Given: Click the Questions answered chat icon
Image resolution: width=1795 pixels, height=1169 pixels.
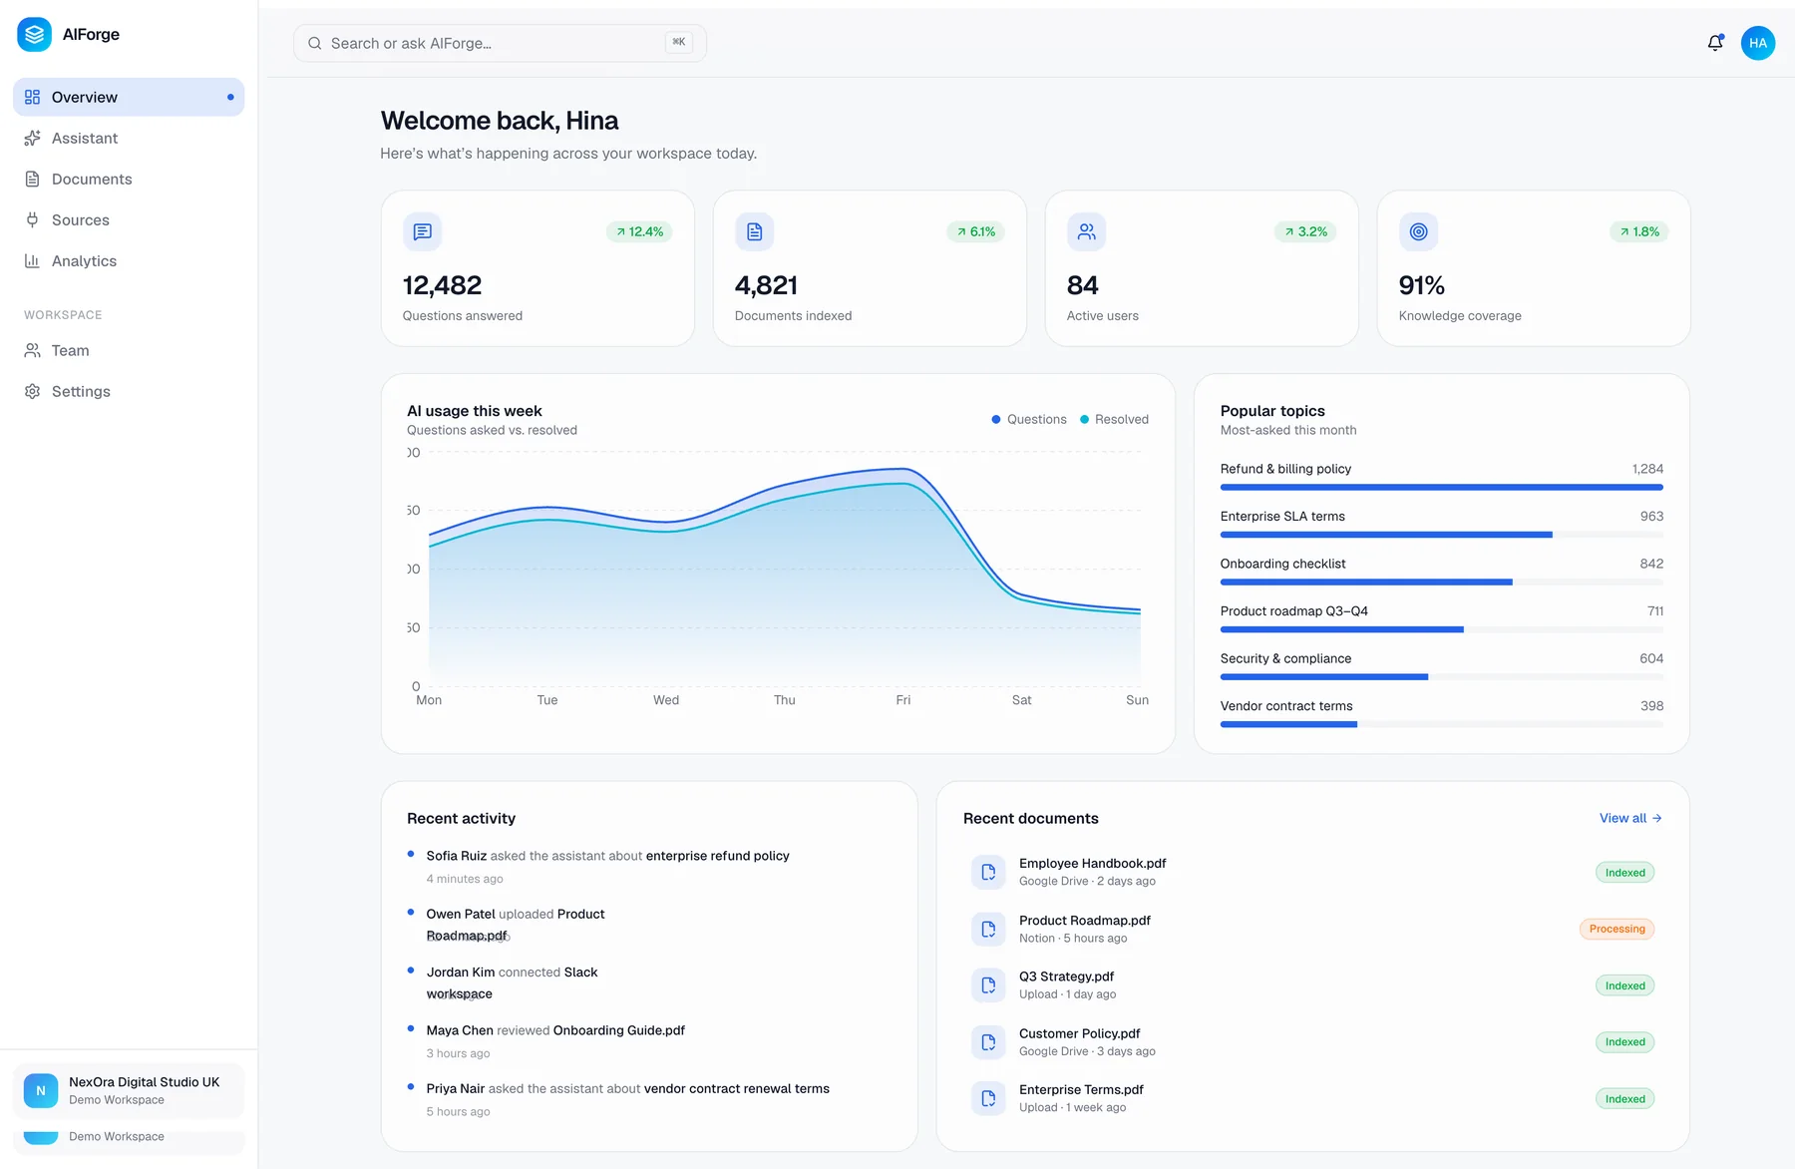Looking at the screenshot, I should pos(423,231).
